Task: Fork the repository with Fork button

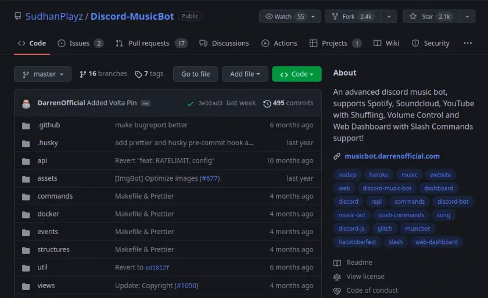Action: tap(353, 16)
